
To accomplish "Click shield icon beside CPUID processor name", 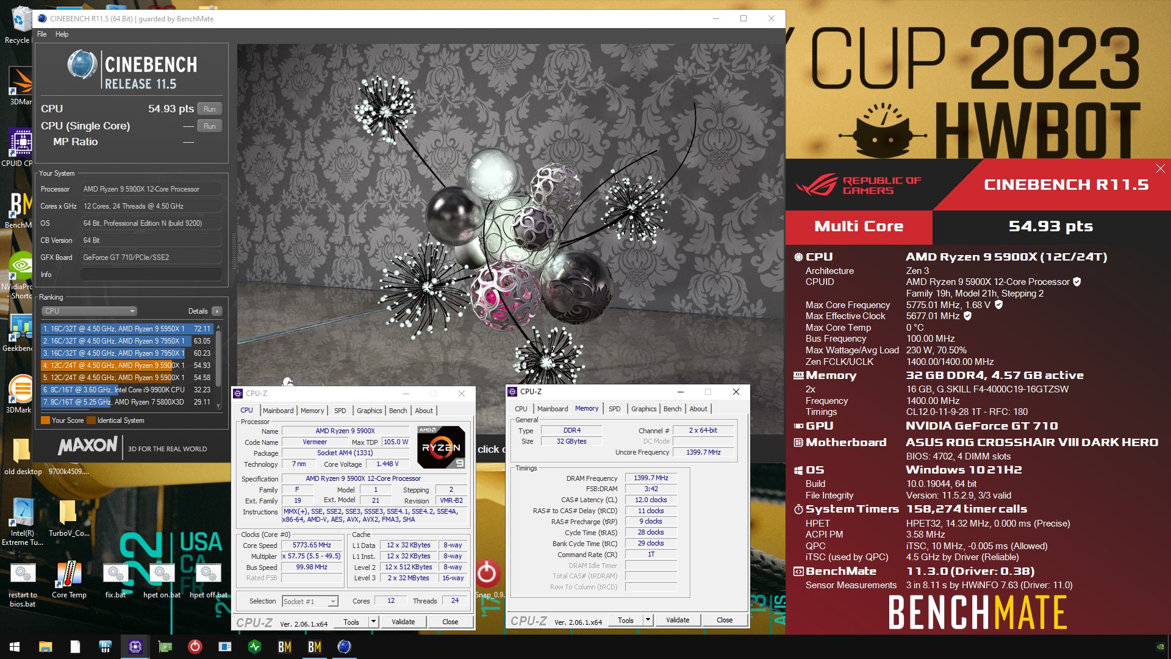I will pos(1077,282).
